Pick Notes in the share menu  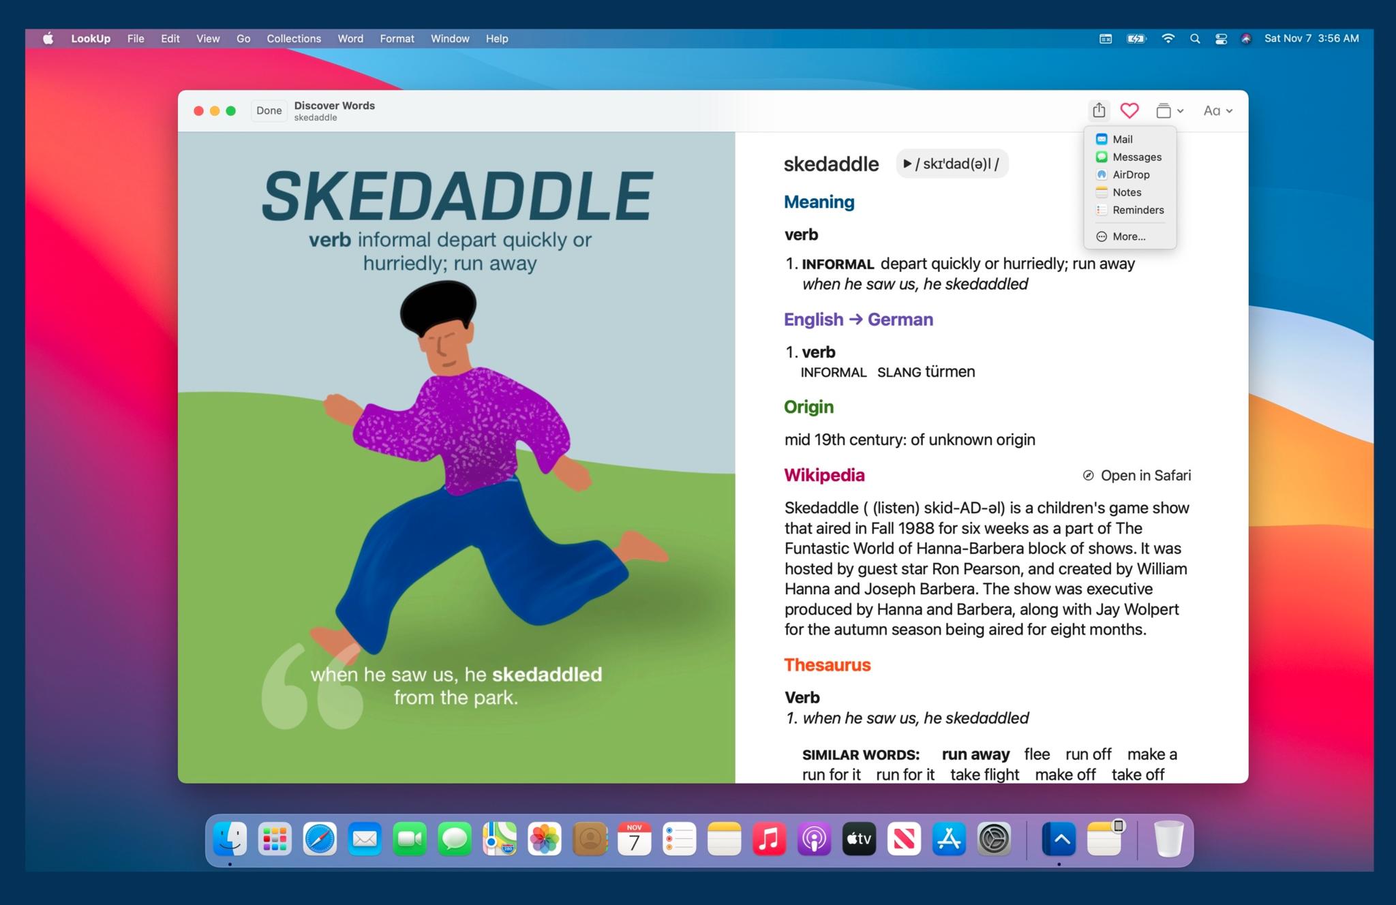(x=1129, y=192)
